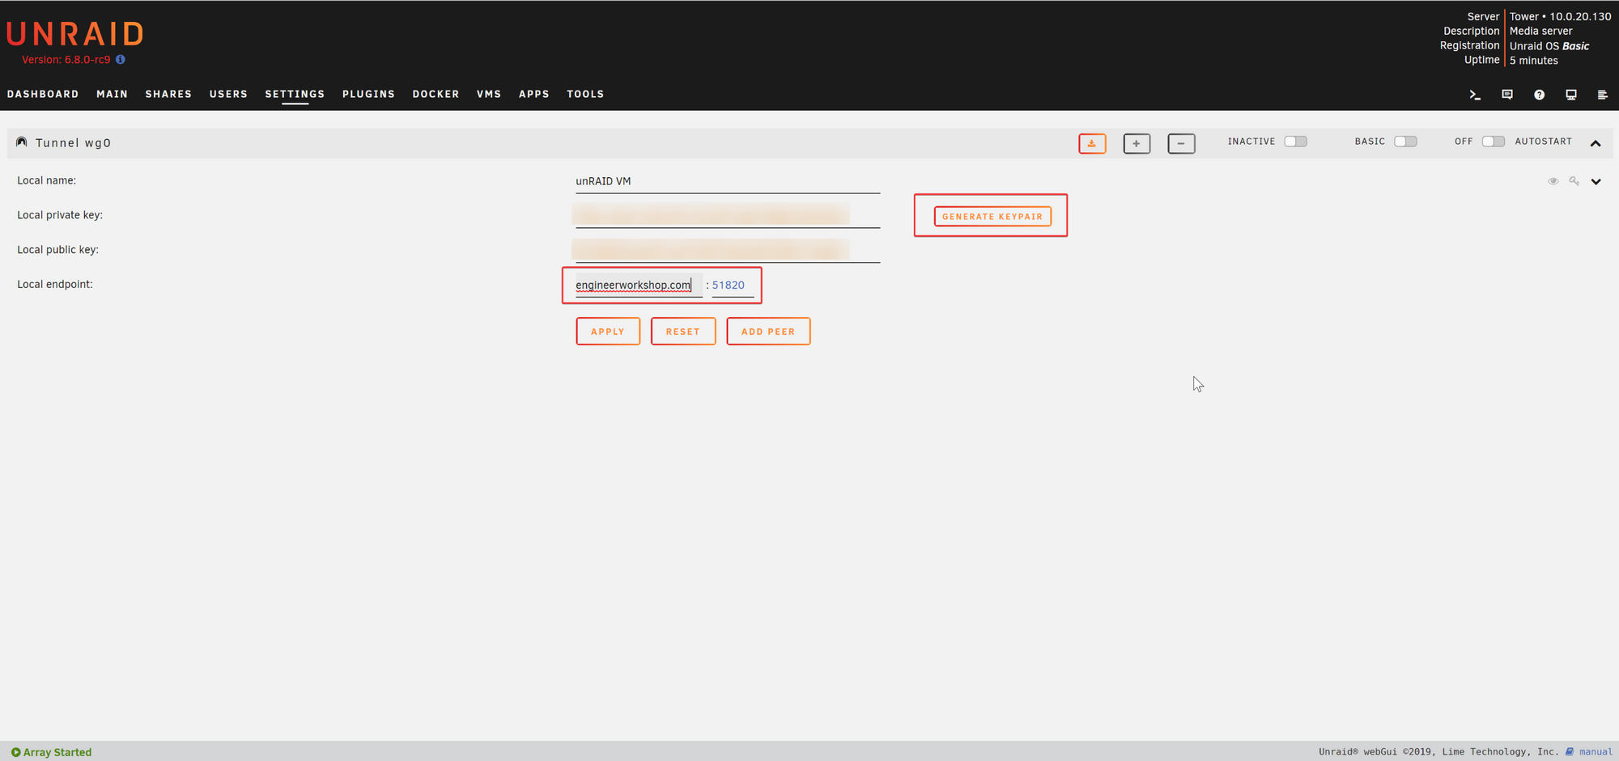Open the info monitor icon in the header
The image size is (1619, 761).
click(x=1571, y=95)
